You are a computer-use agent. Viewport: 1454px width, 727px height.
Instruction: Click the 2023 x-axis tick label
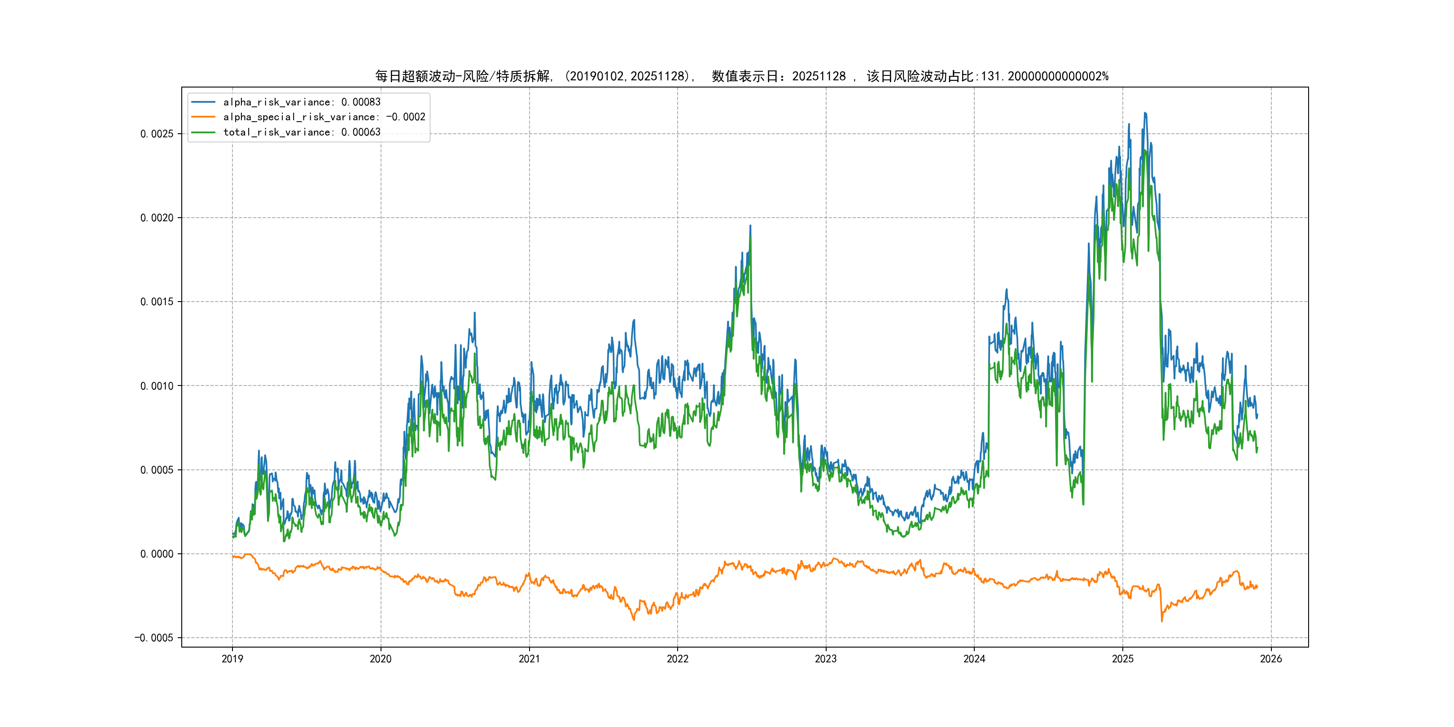tap(826, 659)
